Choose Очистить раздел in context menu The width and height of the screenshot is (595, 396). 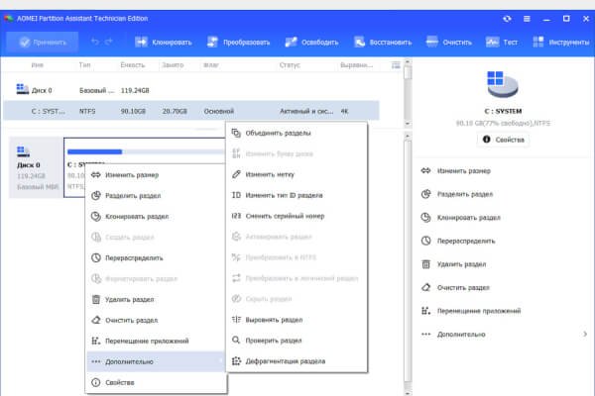click(x=157, y=320)
